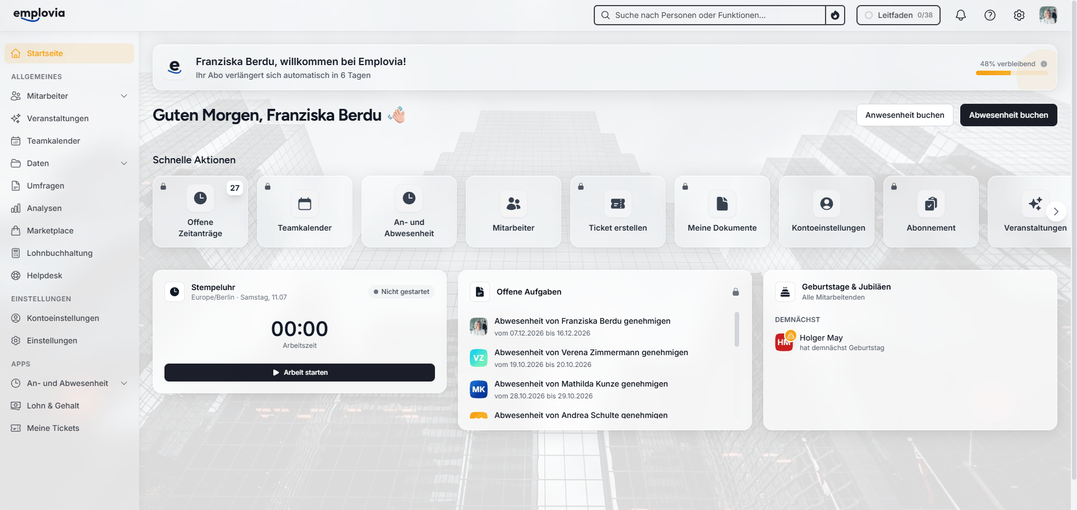
Task: Click Holger May's name in birthdays
Action: click(x=821, y=338)
